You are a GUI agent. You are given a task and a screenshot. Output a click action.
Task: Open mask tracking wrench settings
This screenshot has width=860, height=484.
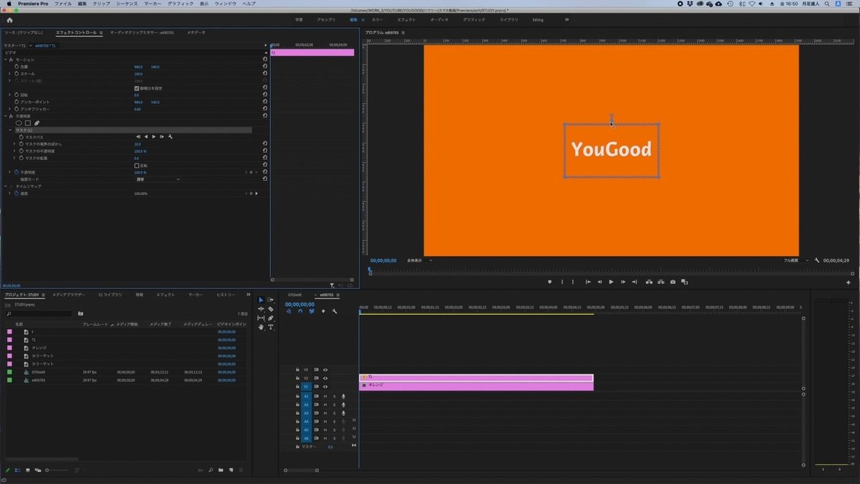tap(171, 136)
